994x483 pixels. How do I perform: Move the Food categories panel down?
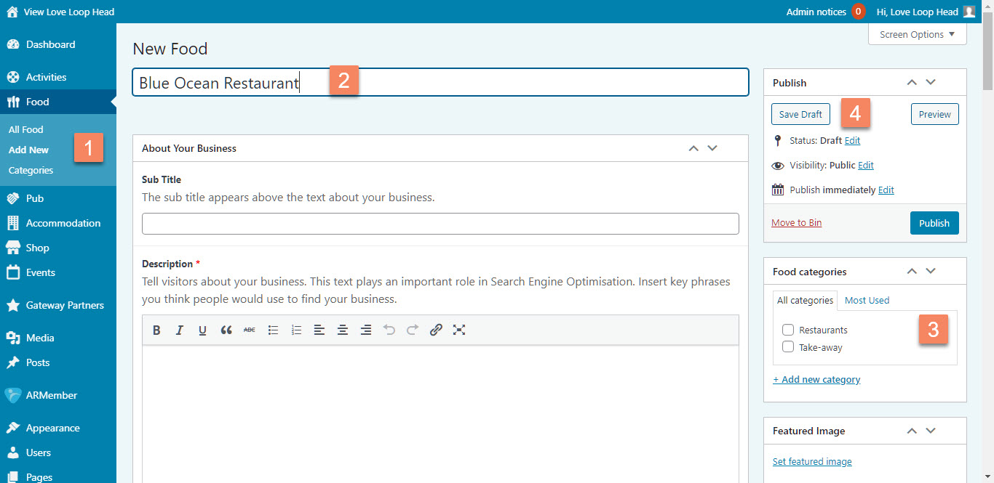coord(930,272)
